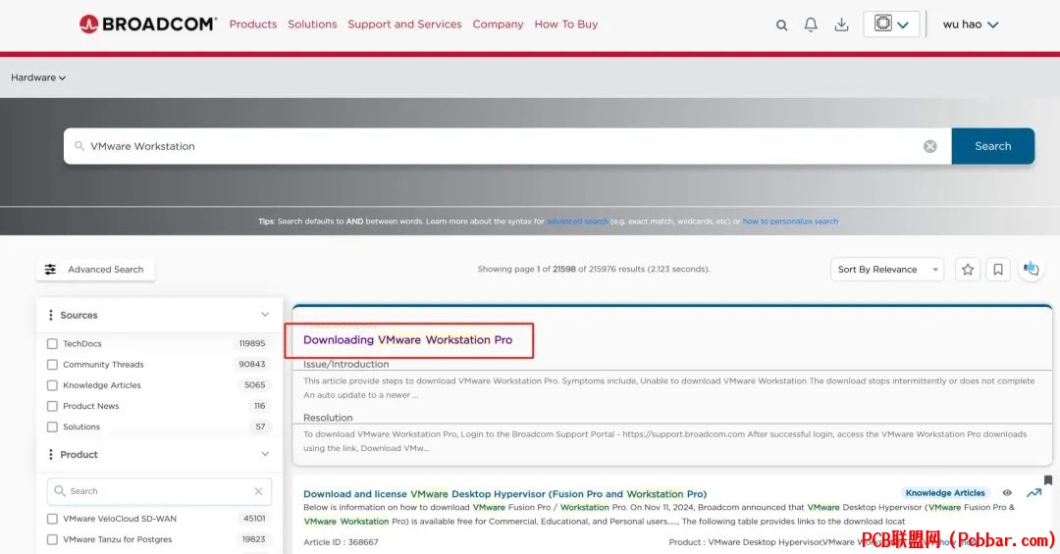Screen dimensions: 1060x554
Task: Check VMware Tanzu for Postgres filter
Action: pos(52,540)
